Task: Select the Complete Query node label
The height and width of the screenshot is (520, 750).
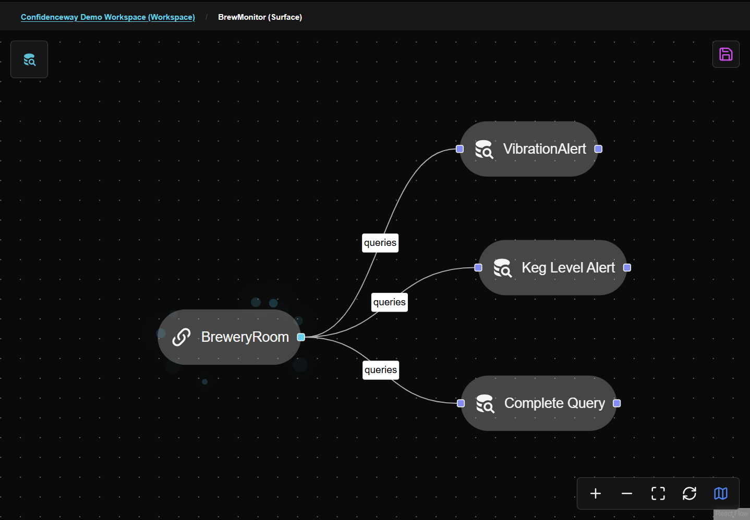Action: 554,403
